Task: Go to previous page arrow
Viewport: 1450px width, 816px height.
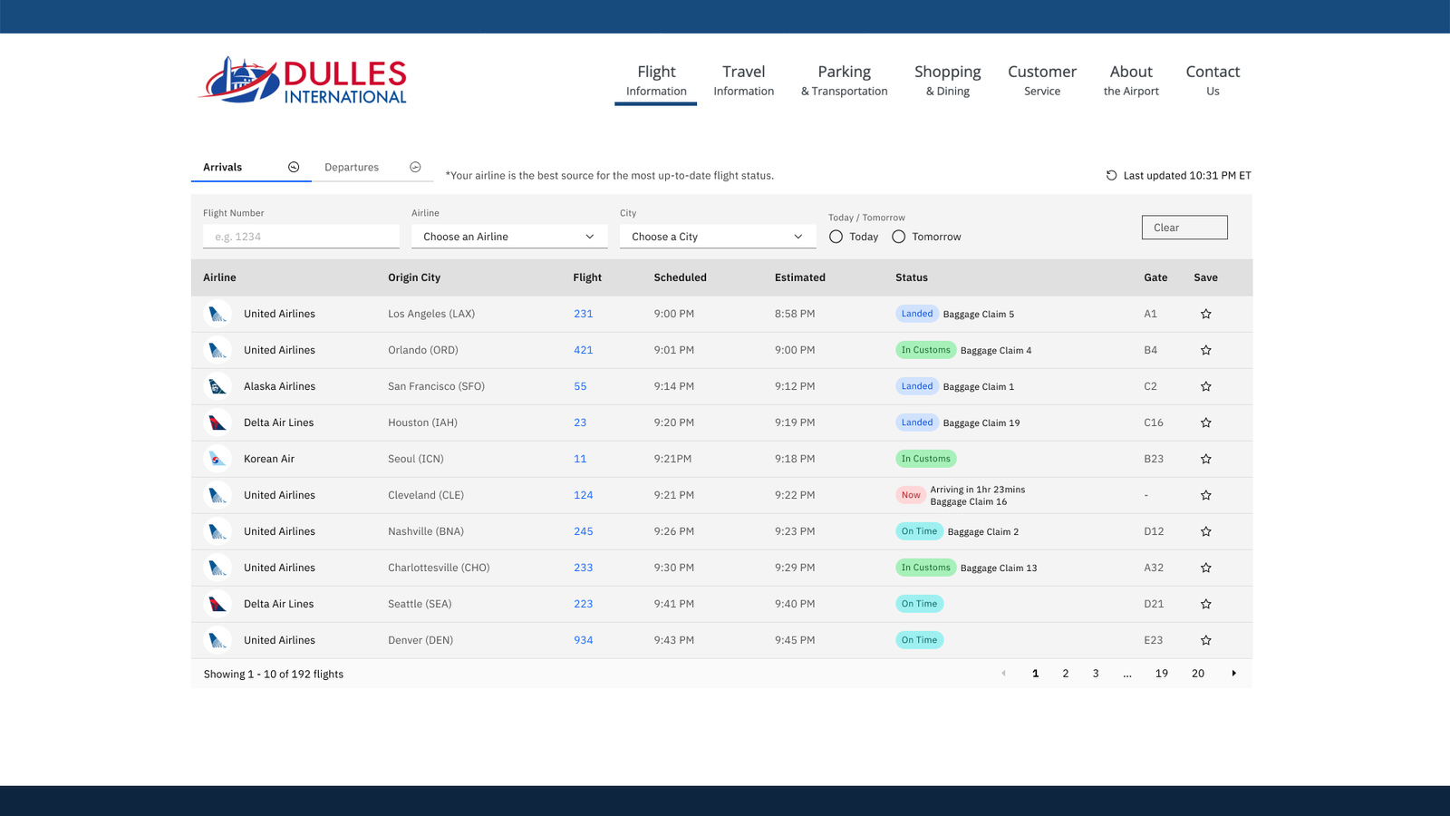Action: click(1003, 674)
